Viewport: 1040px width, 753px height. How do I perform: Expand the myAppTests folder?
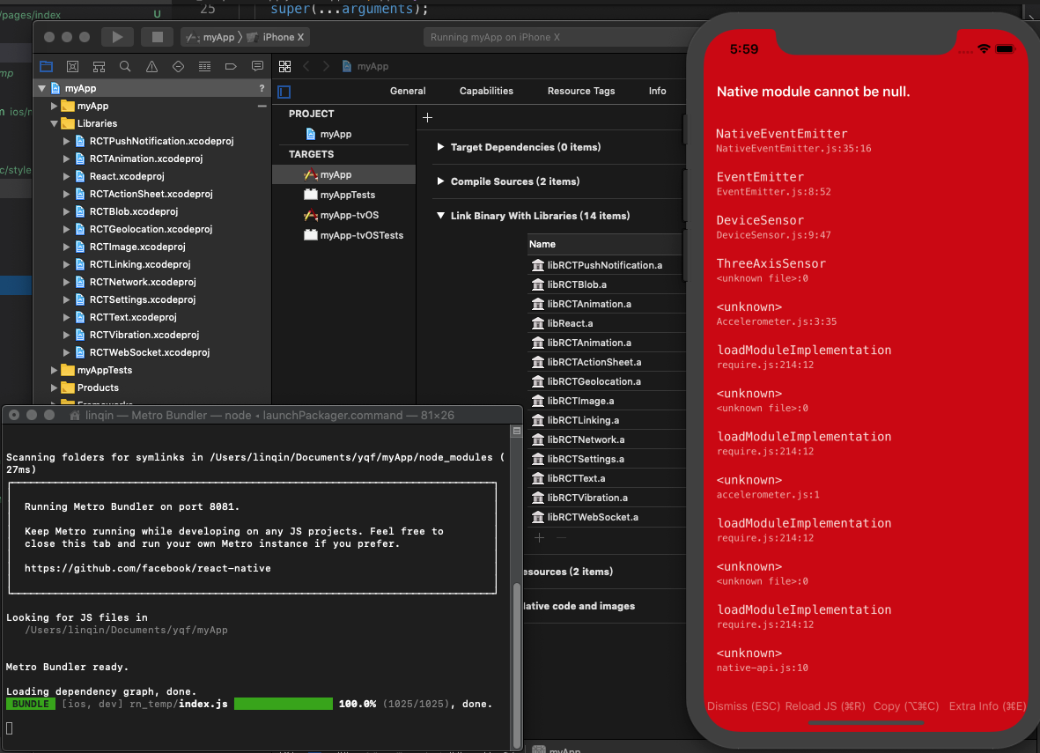[54, 370]
